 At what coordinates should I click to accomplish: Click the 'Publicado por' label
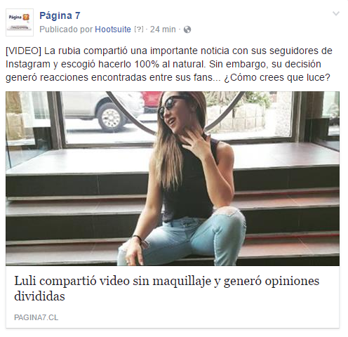click(66, 29)
